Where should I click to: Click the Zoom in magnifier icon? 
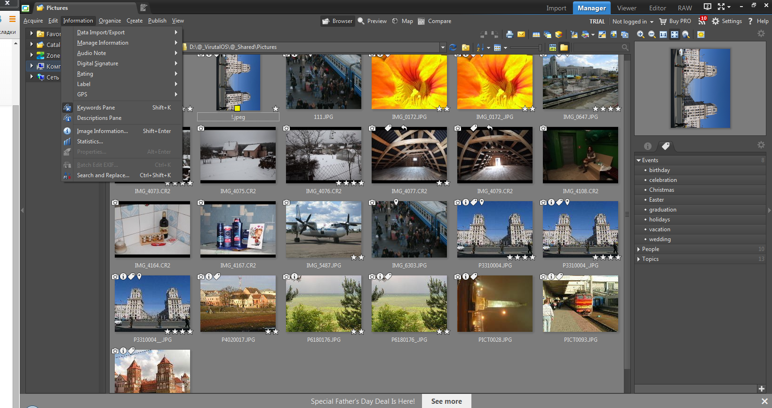coord(640,34)
